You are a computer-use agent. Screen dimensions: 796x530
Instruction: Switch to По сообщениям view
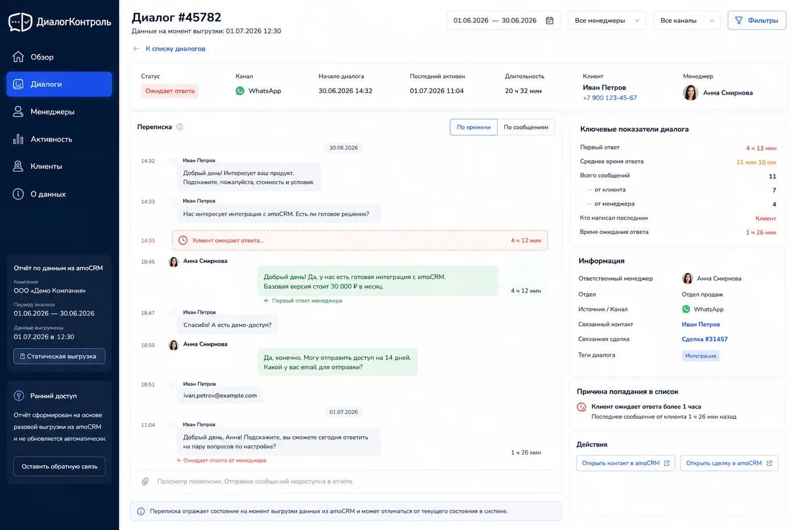point(526,127)
